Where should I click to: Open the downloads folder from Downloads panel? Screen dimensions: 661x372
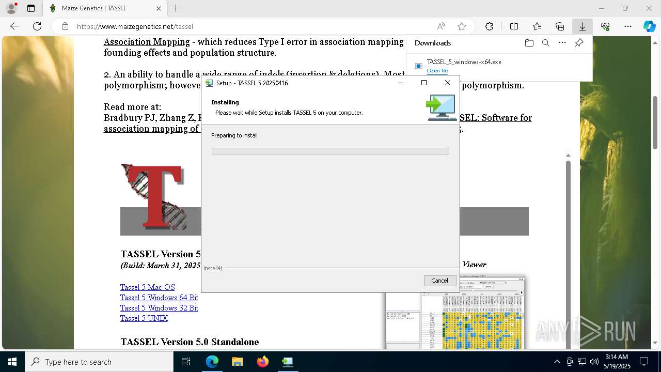(529, 43)
